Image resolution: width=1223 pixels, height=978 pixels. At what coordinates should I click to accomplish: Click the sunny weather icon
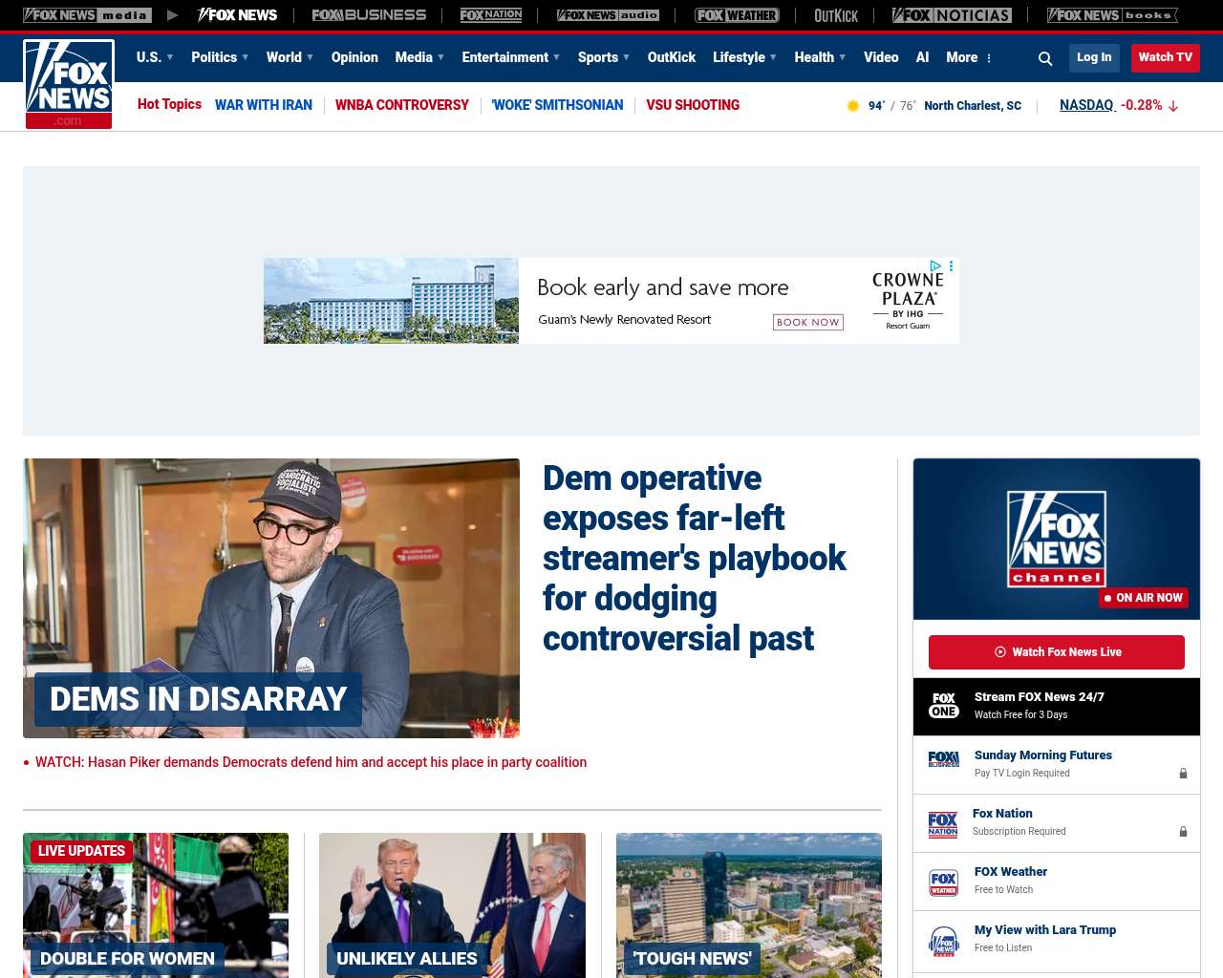click(x=853, y=106)
